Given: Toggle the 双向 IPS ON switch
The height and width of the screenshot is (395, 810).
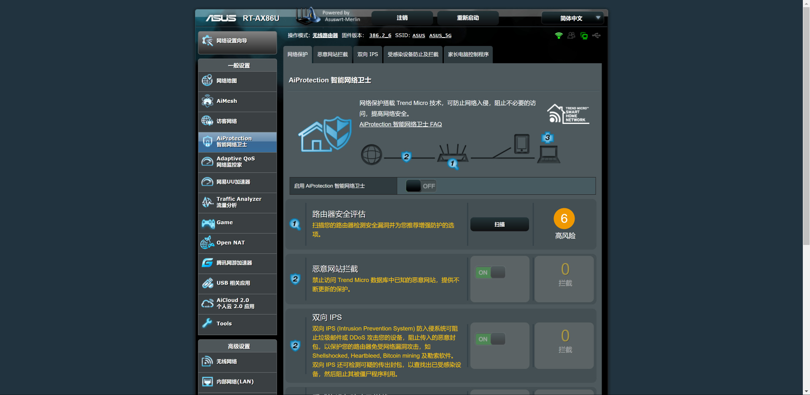Looking at the screenshot, I should click(x=490, y=339).
